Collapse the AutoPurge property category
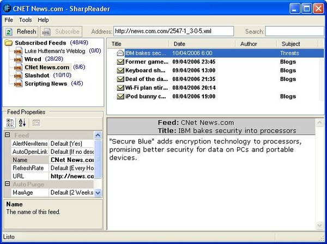This screenshot has width=327, height=244. (8, 184)
